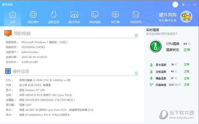Open the 主页 home tab
Screen dimensions: 199x124
(13, 17)
